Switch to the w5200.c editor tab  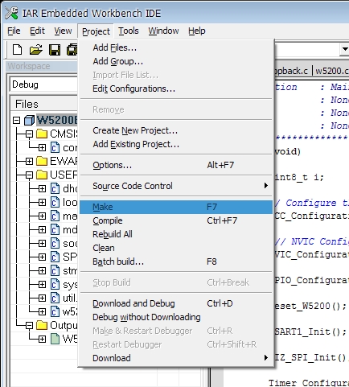point(331,71)
